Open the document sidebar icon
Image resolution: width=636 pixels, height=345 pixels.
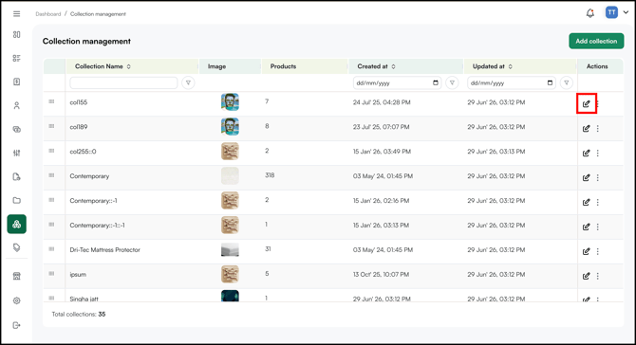(x=17, y=176)
